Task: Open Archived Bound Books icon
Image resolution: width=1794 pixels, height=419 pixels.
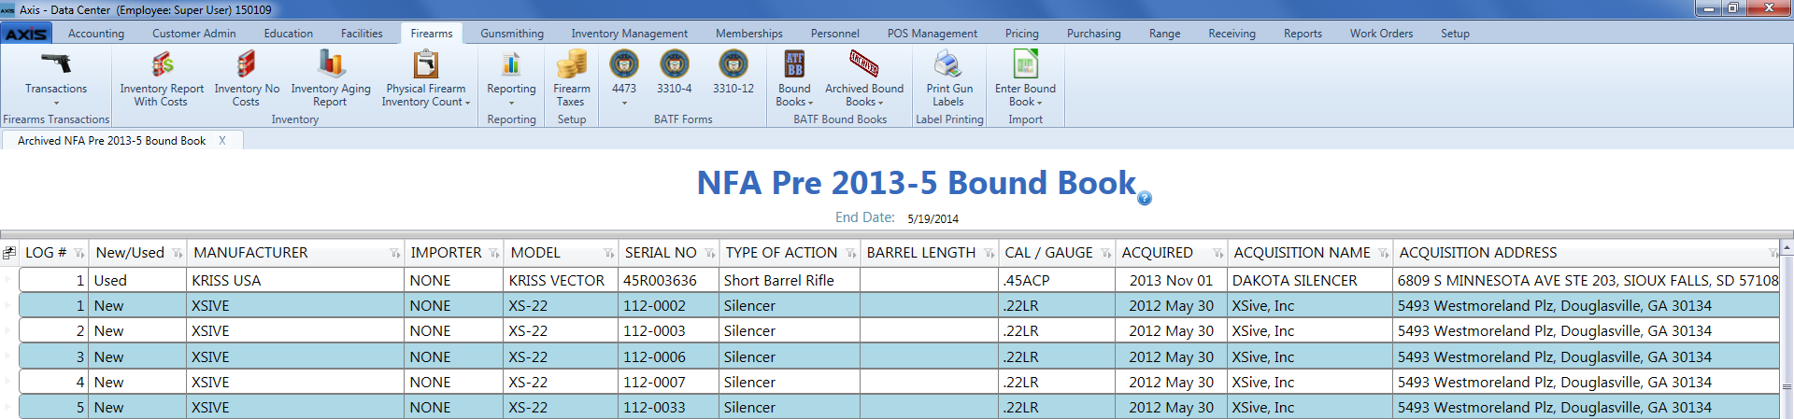Action: pos(864,63)
